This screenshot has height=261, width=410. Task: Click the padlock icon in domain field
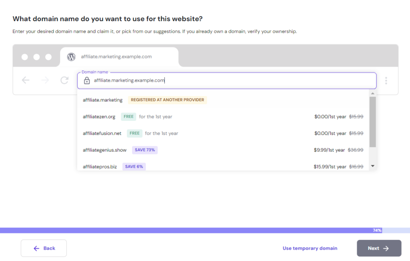click(87, 80)
